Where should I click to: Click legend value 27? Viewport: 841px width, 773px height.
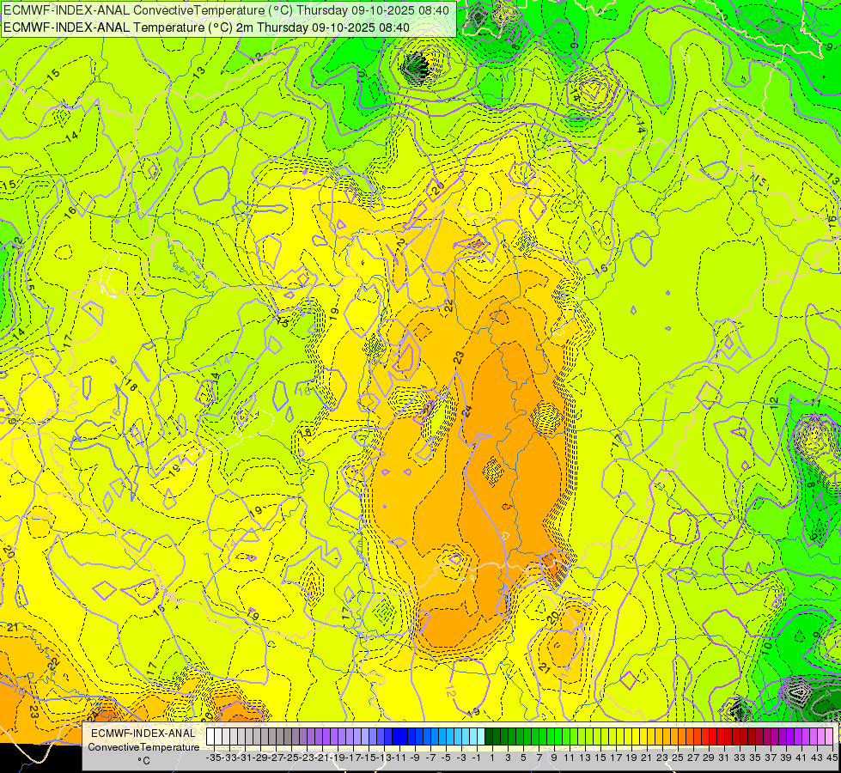[x=693, y=758]
